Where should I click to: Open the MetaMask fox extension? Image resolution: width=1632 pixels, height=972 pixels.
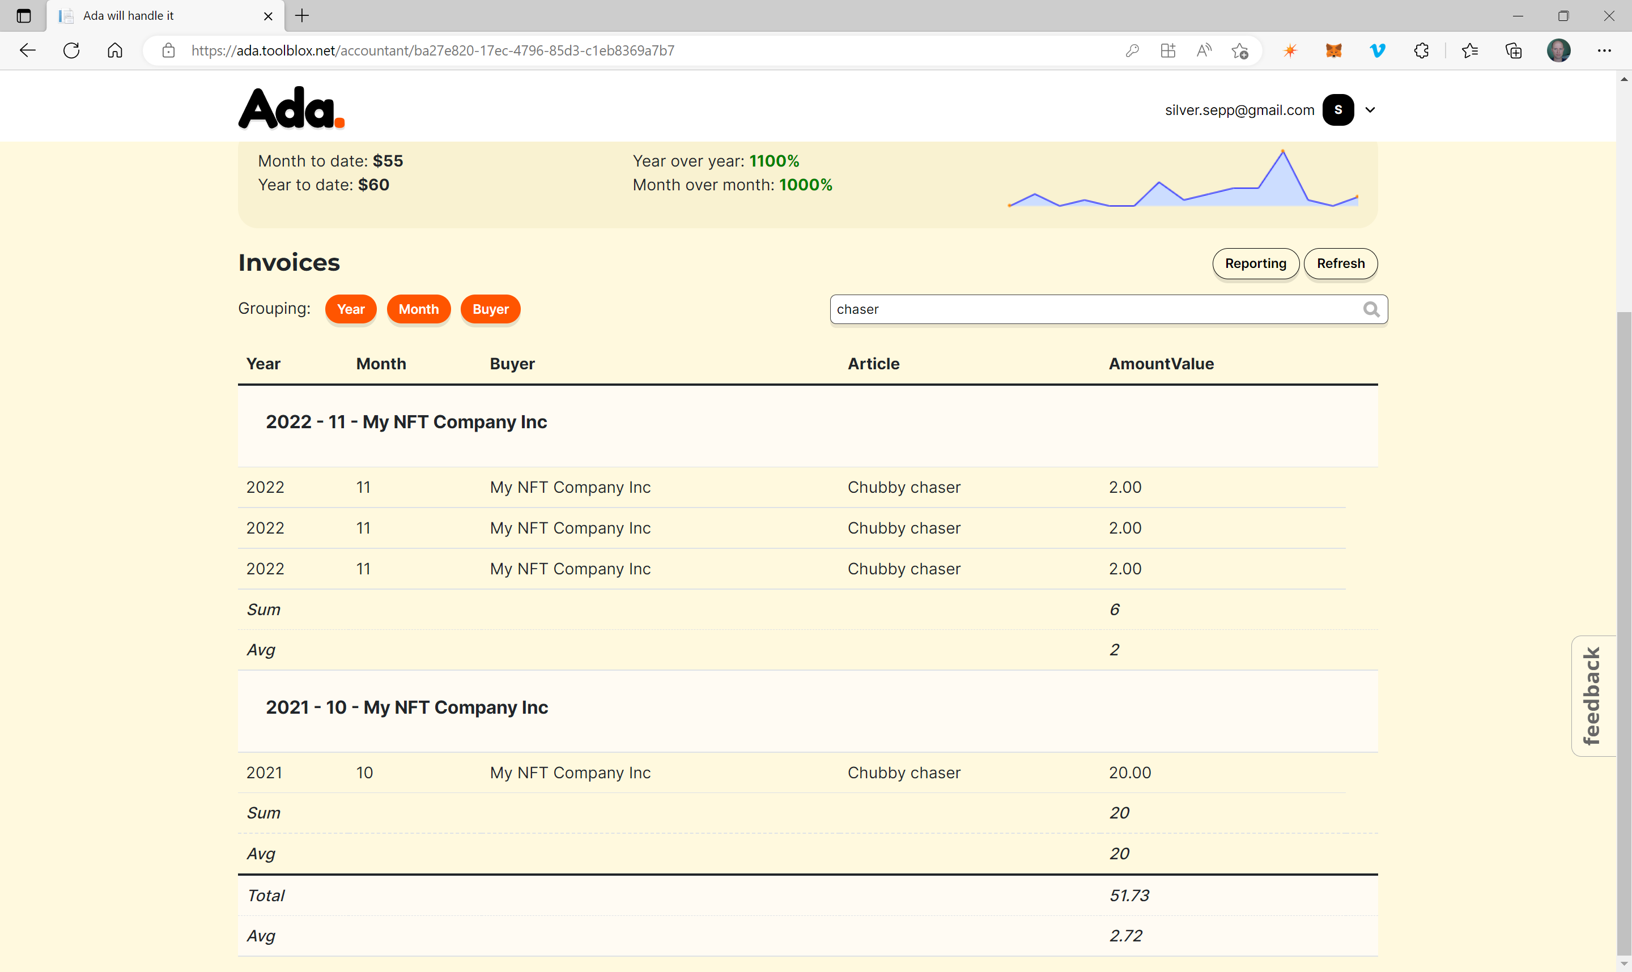pos(1333,50)
